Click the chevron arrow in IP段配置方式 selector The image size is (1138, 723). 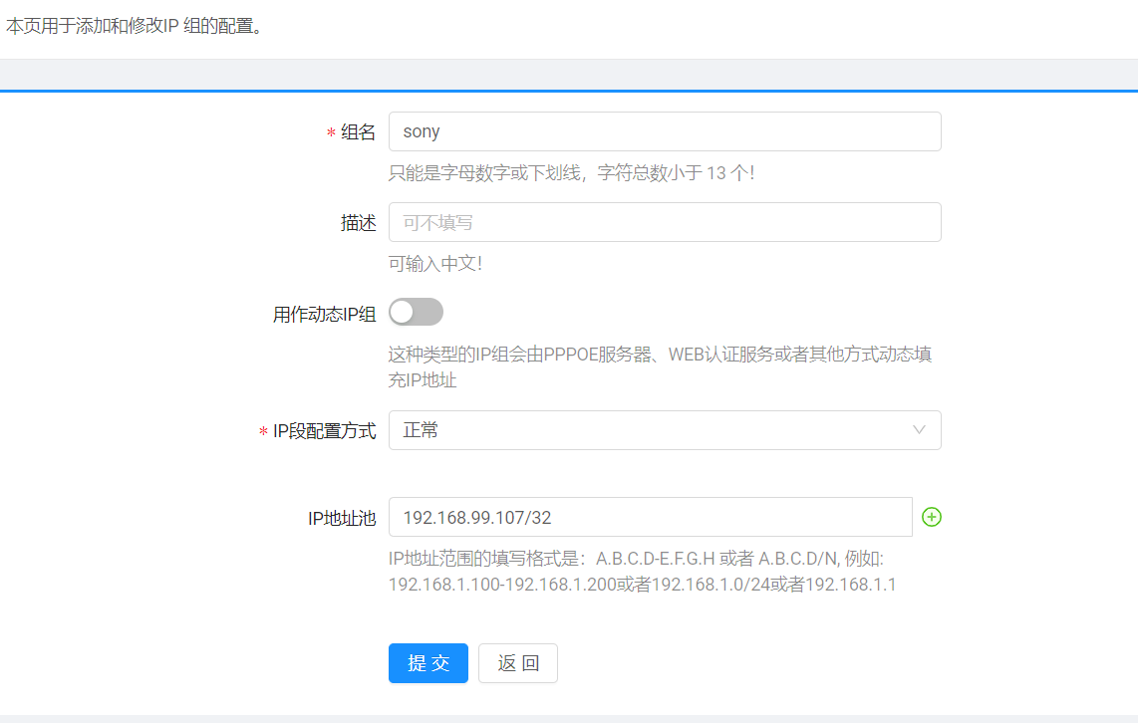pyautogui.click(x=919, y=430)
